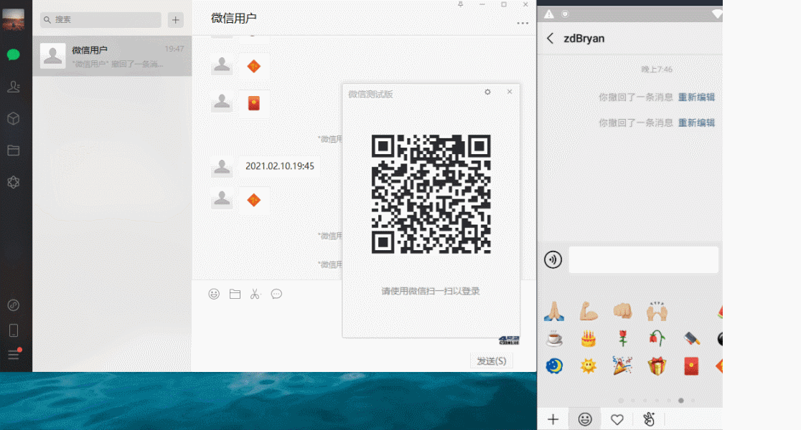Tap the smiley face in the bottom sticker bar
The height and width of the screenshot is (430, 801).
(x=584, y=419)
